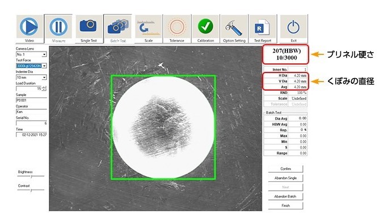Open the Test Report
Screen dimensions: 388x218
(x=263, y=29)
